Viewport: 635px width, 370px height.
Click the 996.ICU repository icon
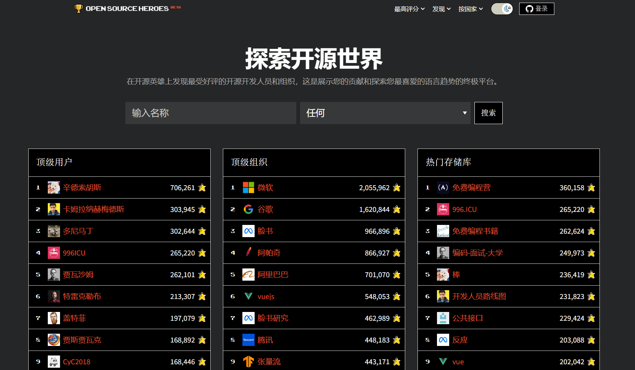pyautogui.click(x=443, y=209)
